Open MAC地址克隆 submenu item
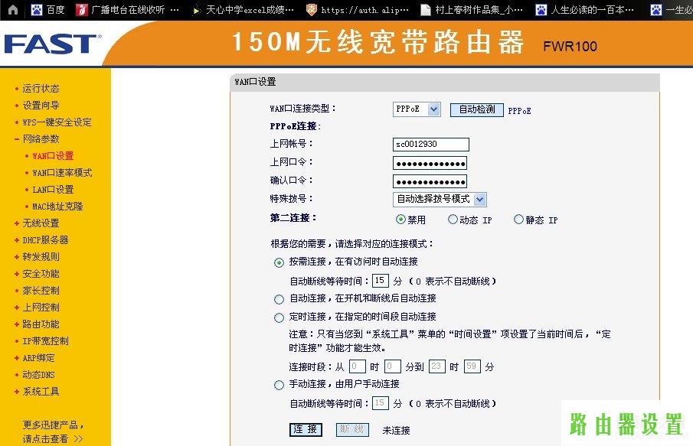Image resolution: width=693 pixels, height=446 pixels. [x=57, y=207]
